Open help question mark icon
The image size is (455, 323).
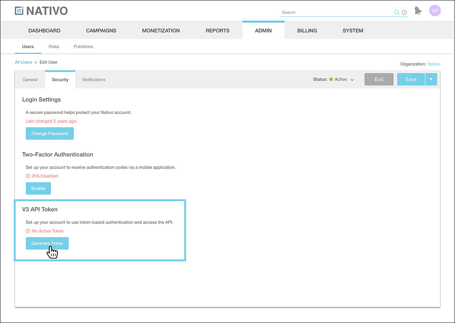click(x=404, y=12)
